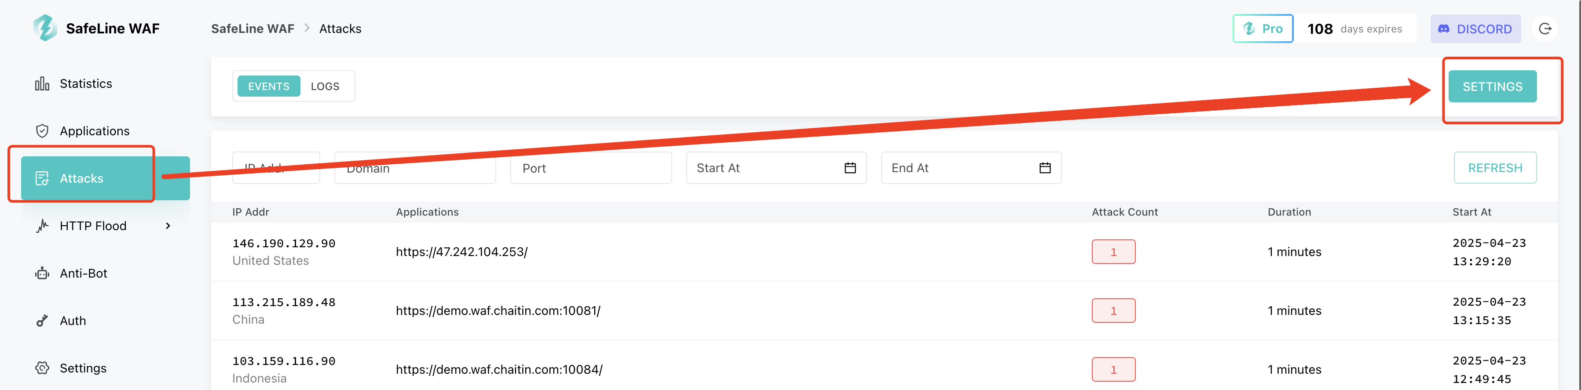Open the End At calendar picker icon
Screen dimensions: 1581x390
[x=1045, y=168]
